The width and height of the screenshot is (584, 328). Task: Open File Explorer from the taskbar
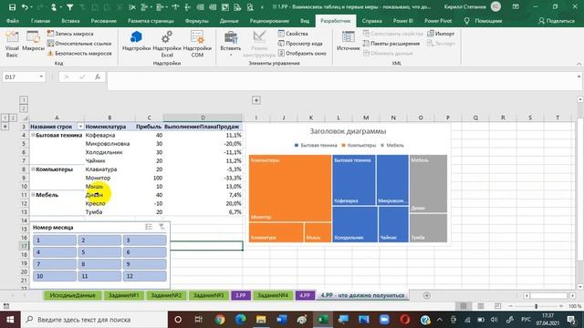(x=261, y=320)
